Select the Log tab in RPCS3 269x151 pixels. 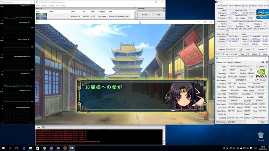[x=38, y=127]
